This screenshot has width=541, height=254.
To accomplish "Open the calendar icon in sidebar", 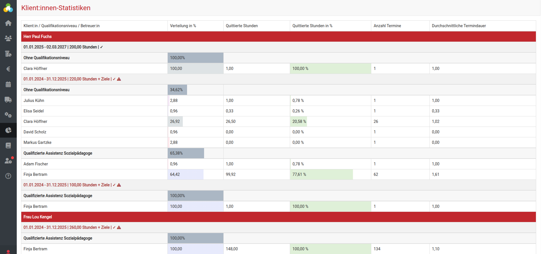I will point(8,84).
